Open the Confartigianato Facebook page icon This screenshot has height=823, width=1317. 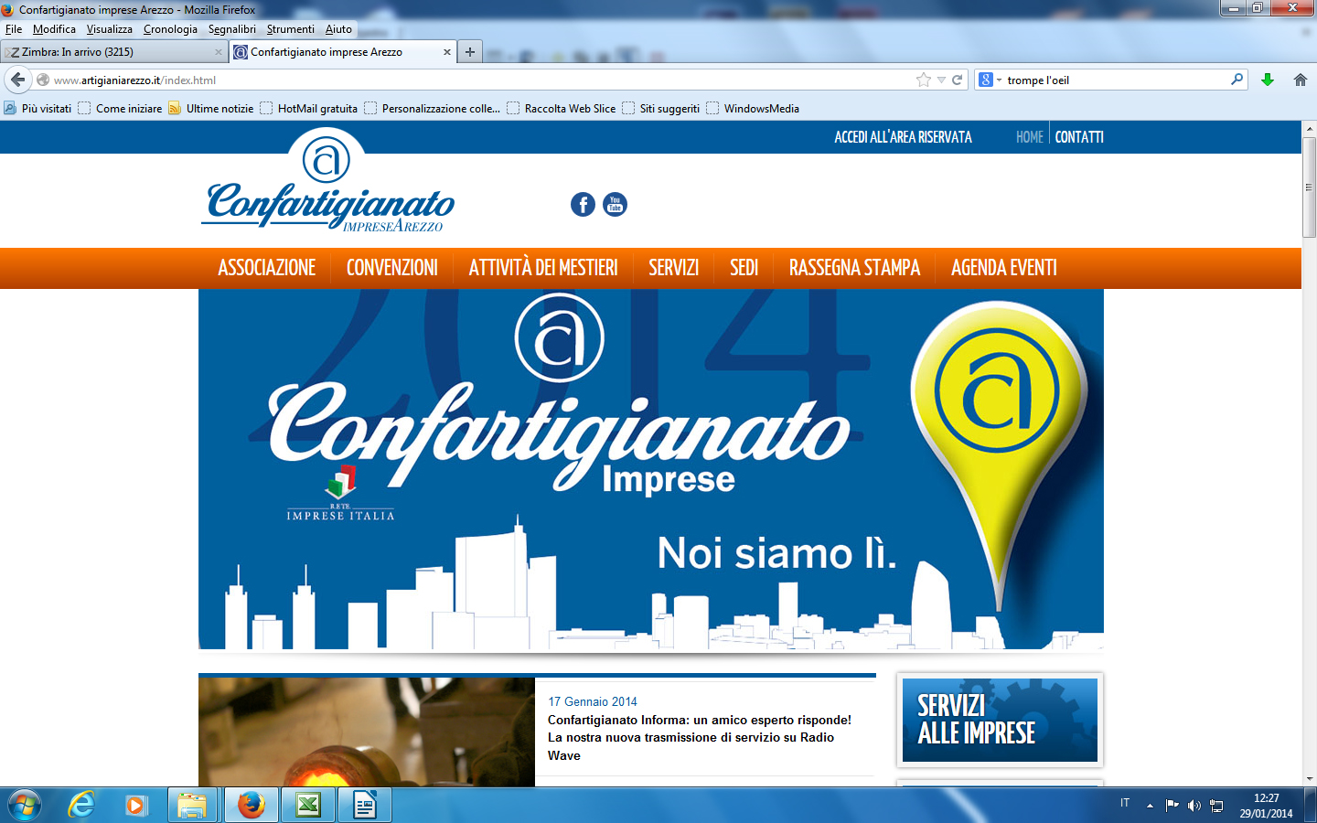pyautogui.click(x=583, y=205)
